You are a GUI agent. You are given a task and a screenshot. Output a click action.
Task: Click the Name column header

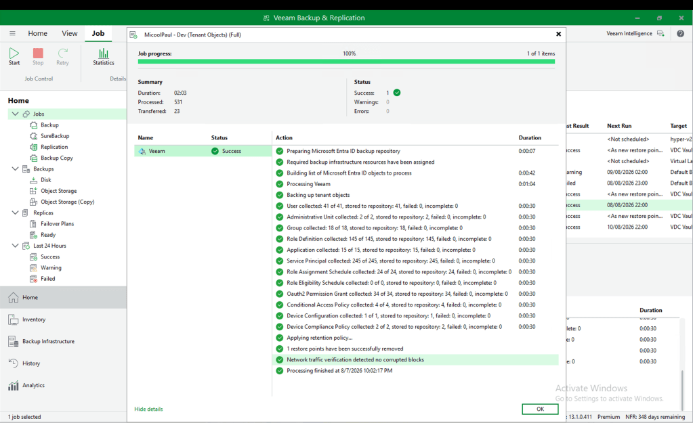pyautogui.click(x=146, y=138)
